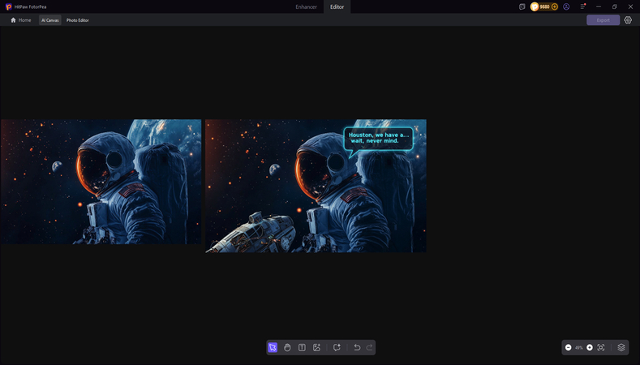The image size is (640, 365).
Task: Open the AI Canvas mode
Action: click(x=50, y=20)
